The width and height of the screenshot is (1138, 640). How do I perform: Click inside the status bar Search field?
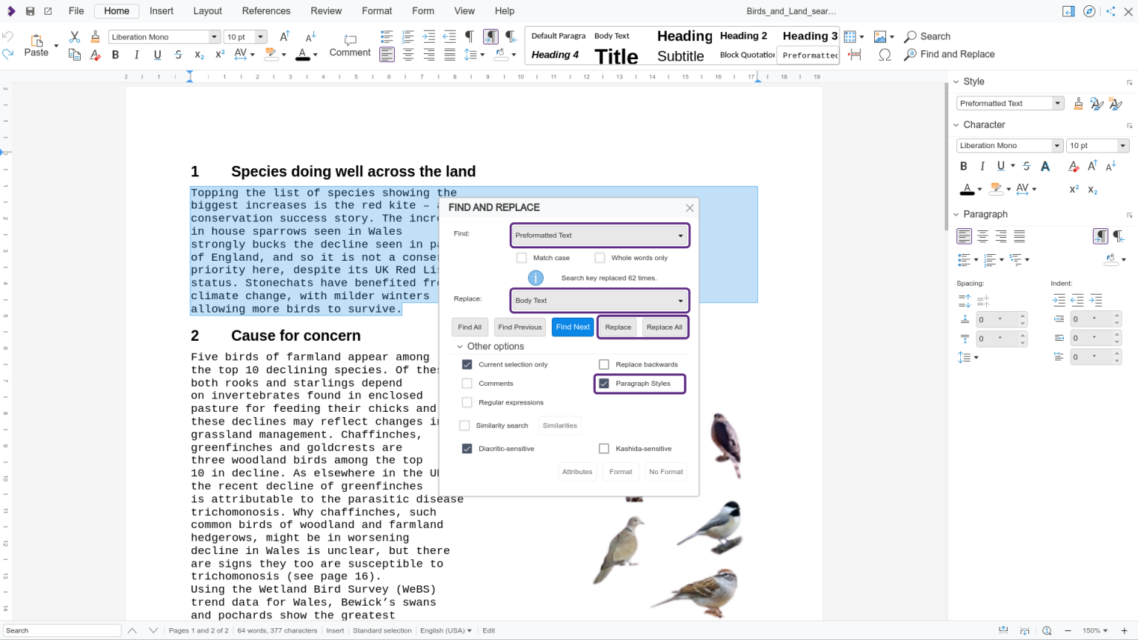point(63,630)
